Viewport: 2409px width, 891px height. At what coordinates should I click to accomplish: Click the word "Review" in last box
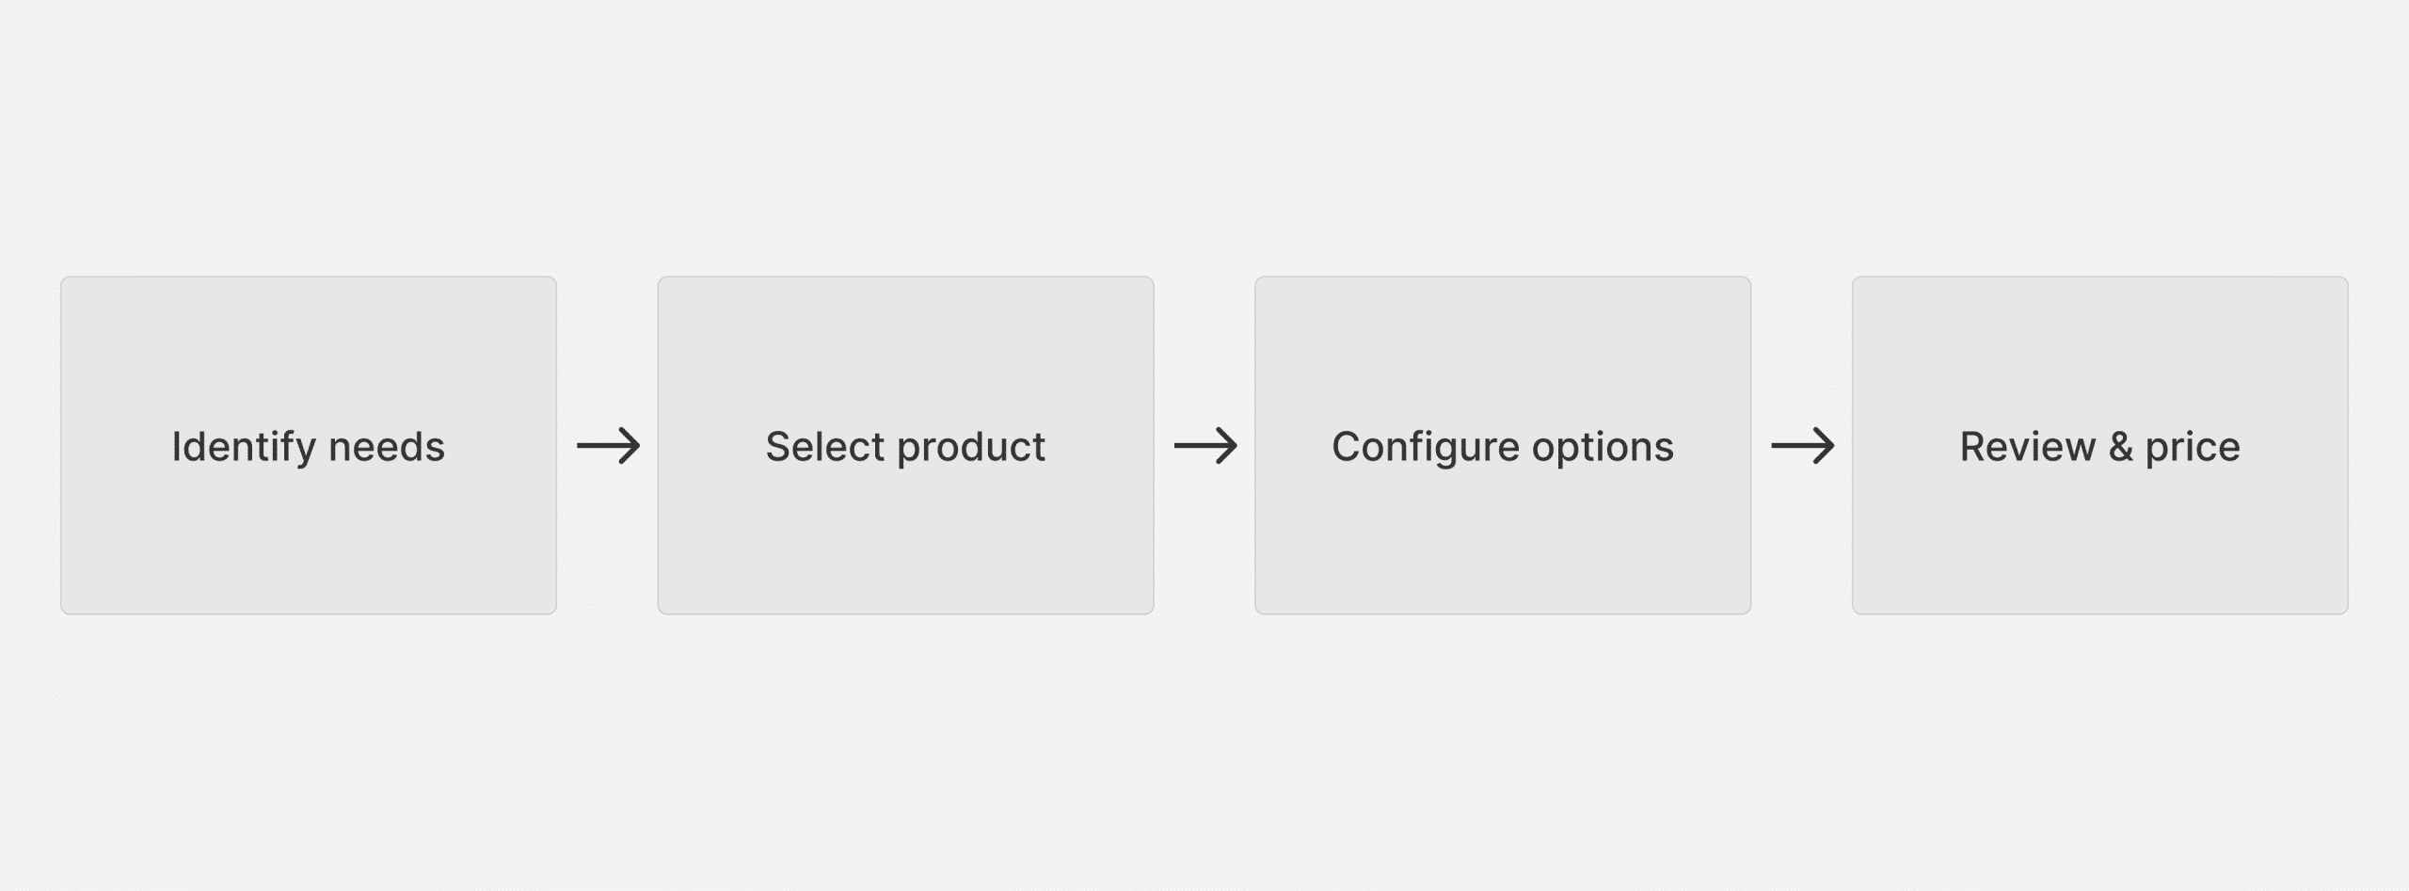coord(2028,447)
